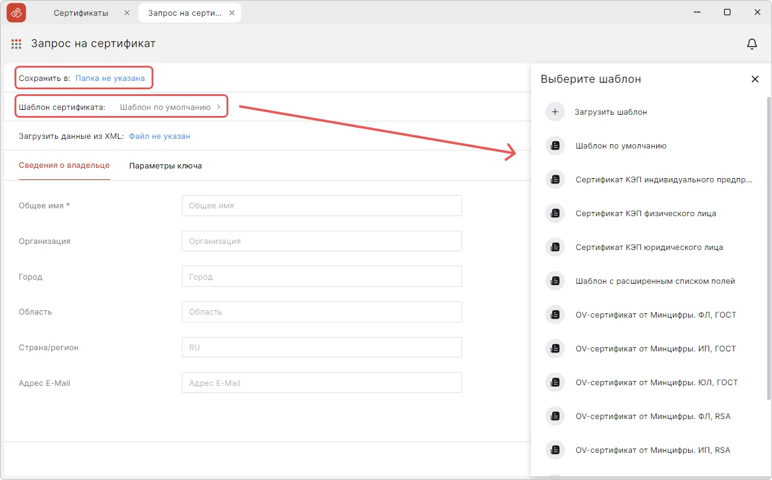This screenshot has width=772, height=480.
Task: Open the nine-dot apps grid menu
Action: [16, 43]
